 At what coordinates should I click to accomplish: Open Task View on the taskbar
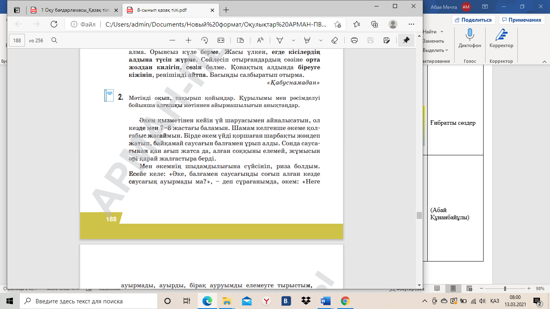click(x=186, y=301)
